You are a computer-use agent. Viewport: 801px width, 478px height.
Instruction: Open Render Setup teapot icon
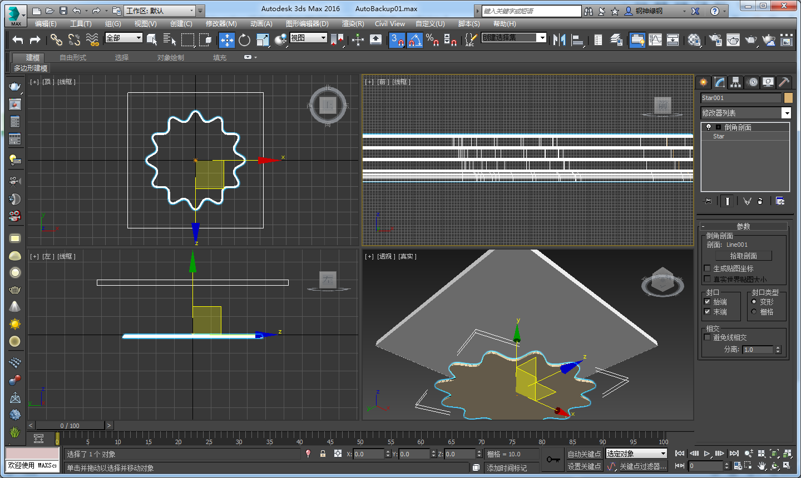716,39
